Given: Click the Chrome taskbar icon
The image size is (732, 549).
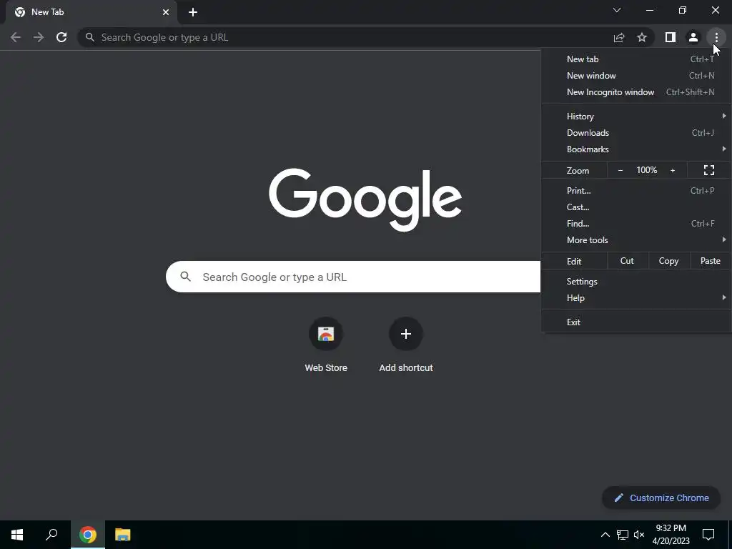Looking at the screenshot, I should (88, 535).
